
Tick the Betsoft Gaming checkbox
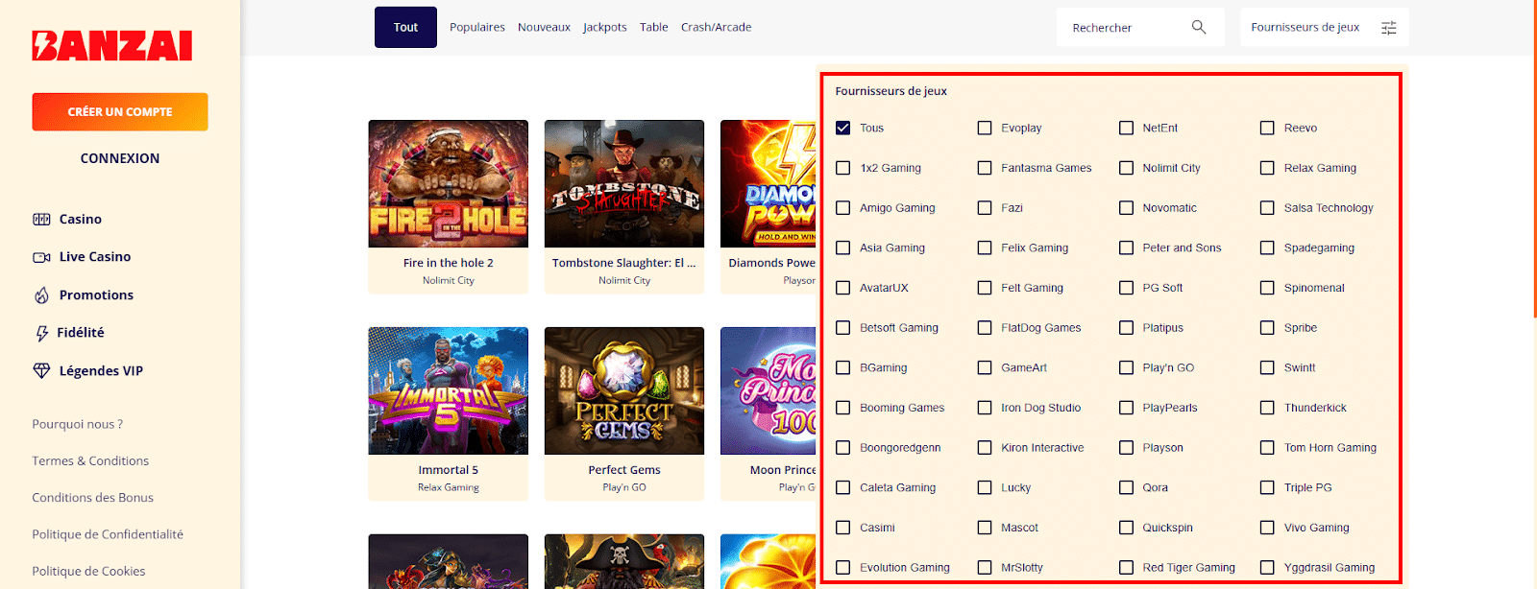coord(843,328)
